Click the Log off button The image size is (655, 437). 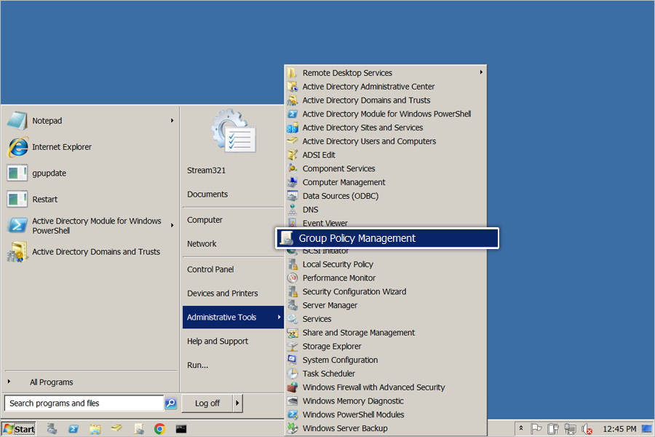(207, 403)
